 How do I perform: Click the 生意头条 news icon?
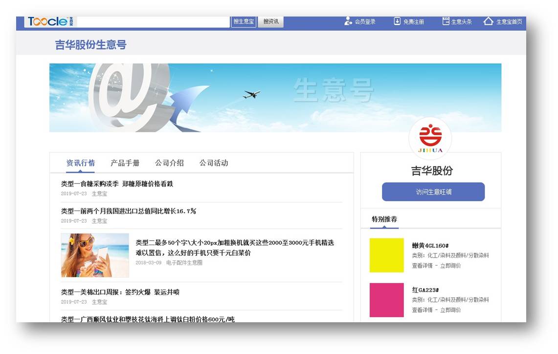pos(446,21)
